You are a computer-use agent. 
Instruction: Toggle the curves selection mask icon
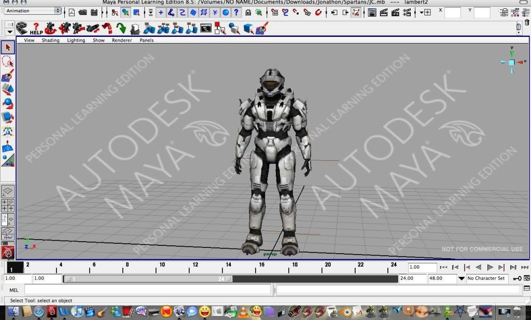(182, 13)
